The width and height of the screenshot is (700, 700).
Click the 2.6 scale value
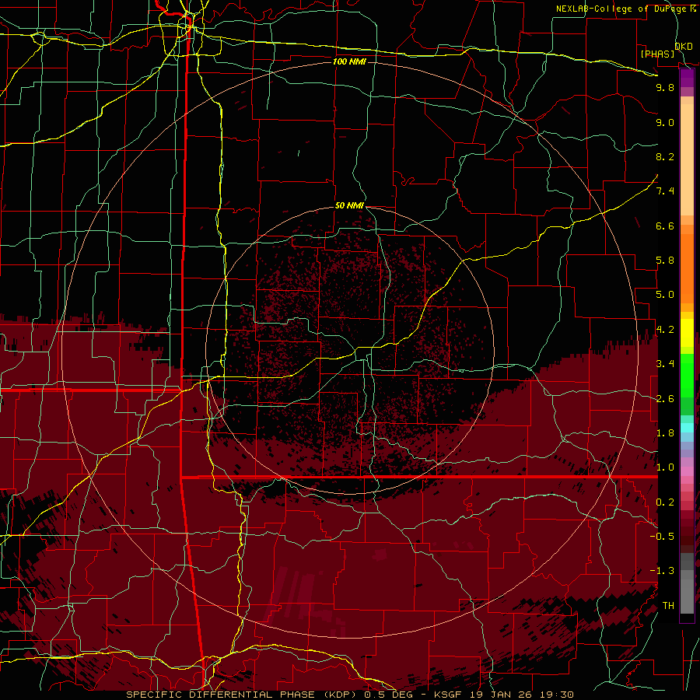click(x=665, y=399)
